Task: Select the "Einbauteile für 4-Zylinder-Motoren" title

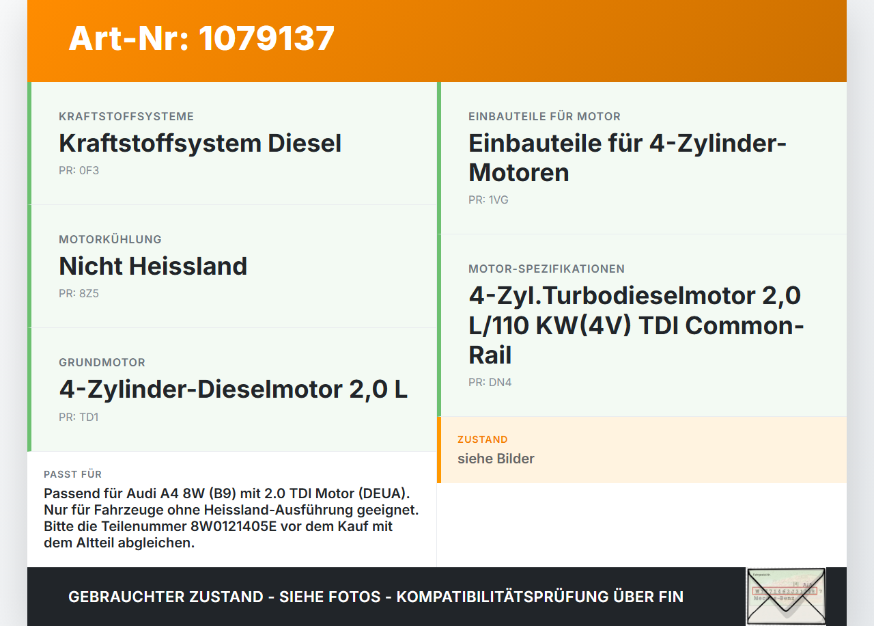Action: pyautogui.click(x=628, y=158)
